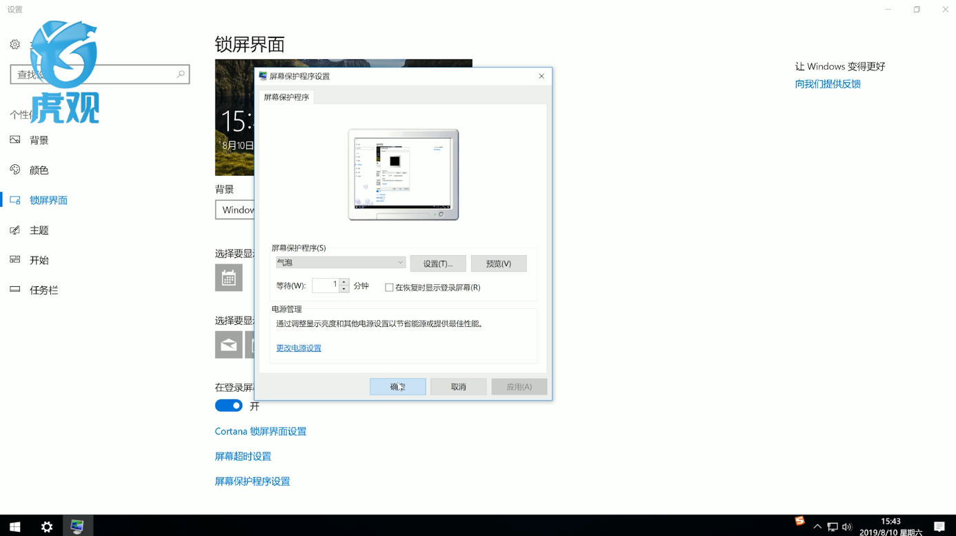The height and width of the screenshot is (536, 956).
Task: Confirm with the 确定 button
Action: [x=398, y=387]
